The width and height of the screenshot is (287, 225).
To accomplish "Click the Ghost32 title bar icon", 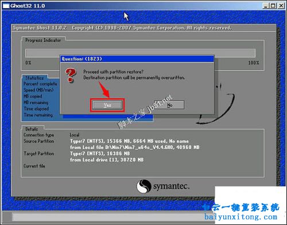I will click(x=6, y=6).
